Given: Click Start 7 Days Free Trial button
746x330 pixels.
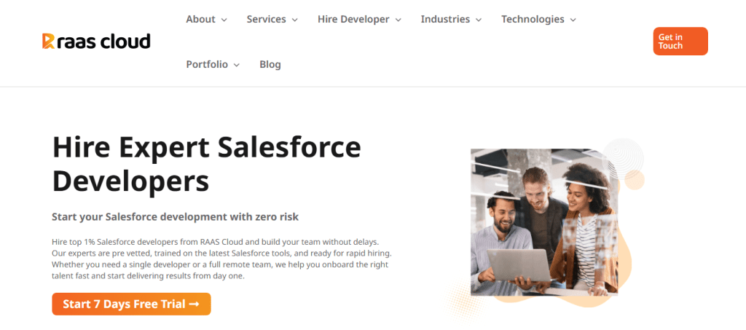Looking at the screenshot, I should (131, 305).
